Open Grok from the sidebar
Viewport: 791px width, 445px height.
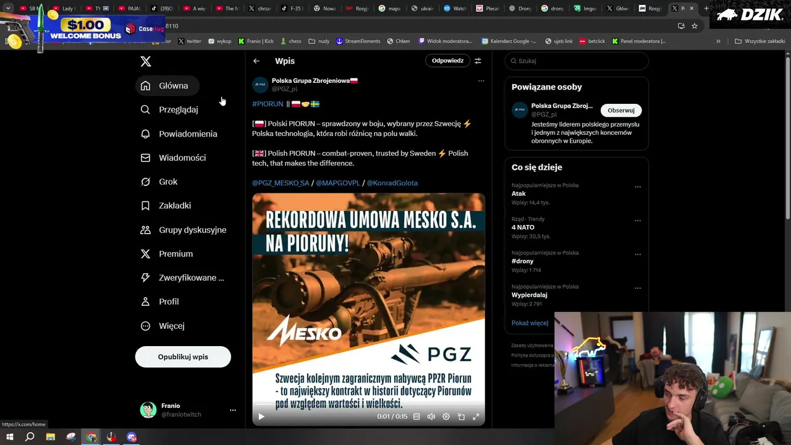159,182
